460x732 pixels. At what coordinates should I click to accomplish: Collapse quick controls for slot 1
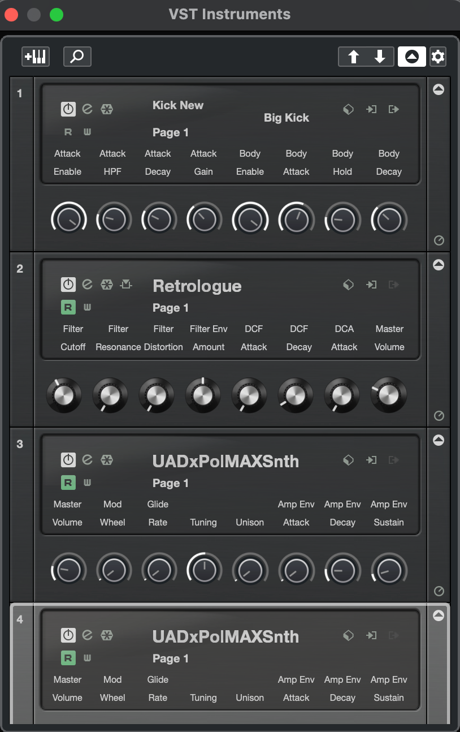[x=439, y=89]
